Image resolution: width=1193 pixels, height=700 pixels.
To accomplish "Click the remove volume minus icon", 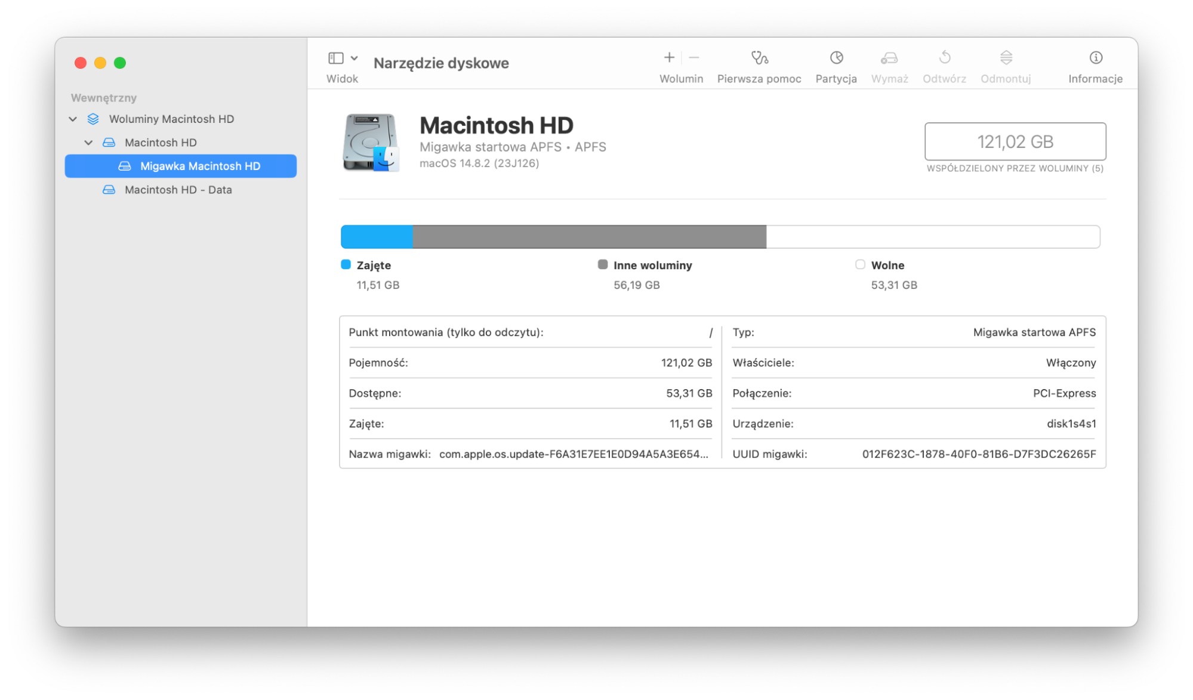I will [693, 57].
